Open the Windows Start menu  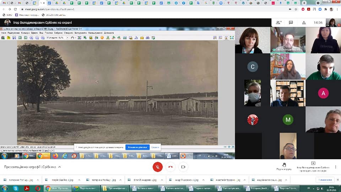(x=5, y=188)
